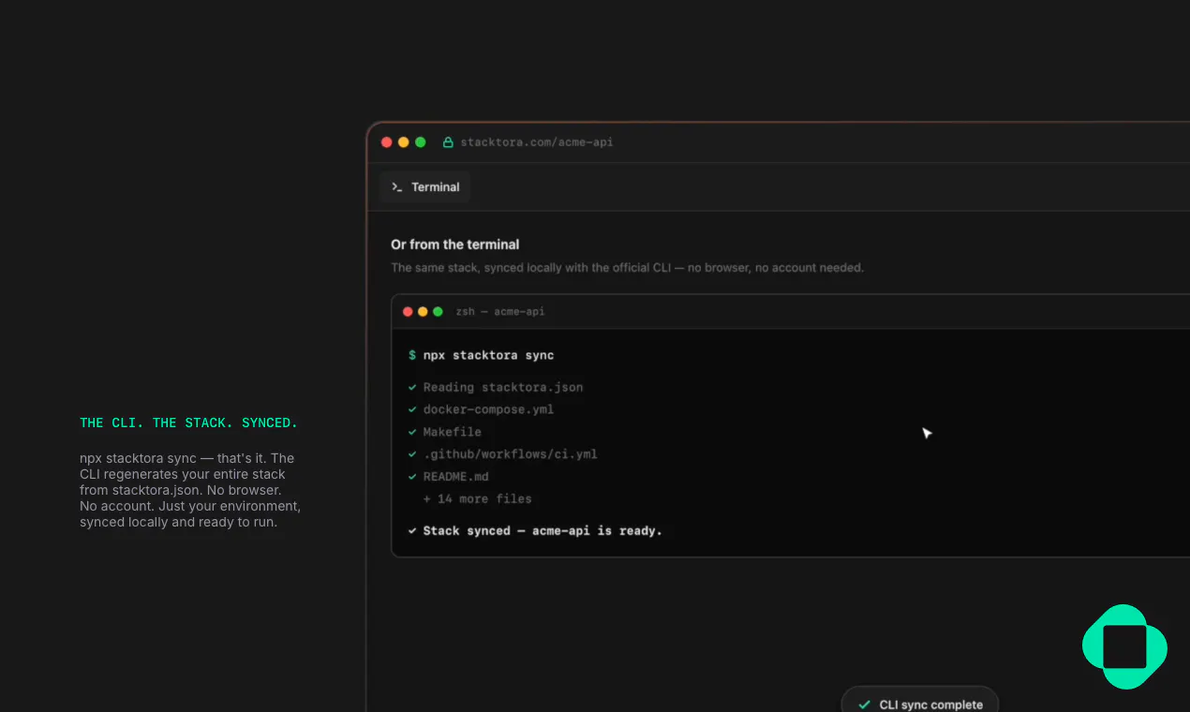Click the terminal prompt icon in tab
The image size is (1190, 712).
[397, 187]
